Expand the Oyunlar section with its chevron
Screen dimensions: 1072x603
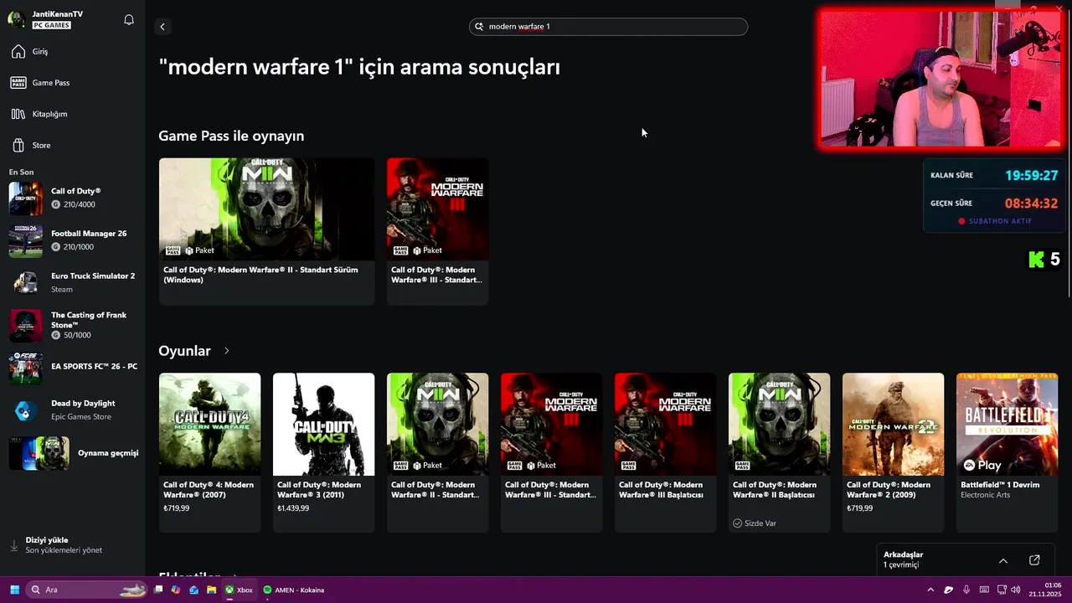(226, 351)
